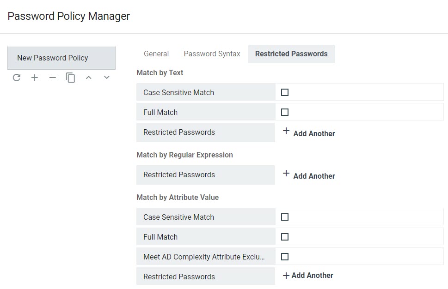
Task: Click the refresh policies icon
Action: [17, 78]
